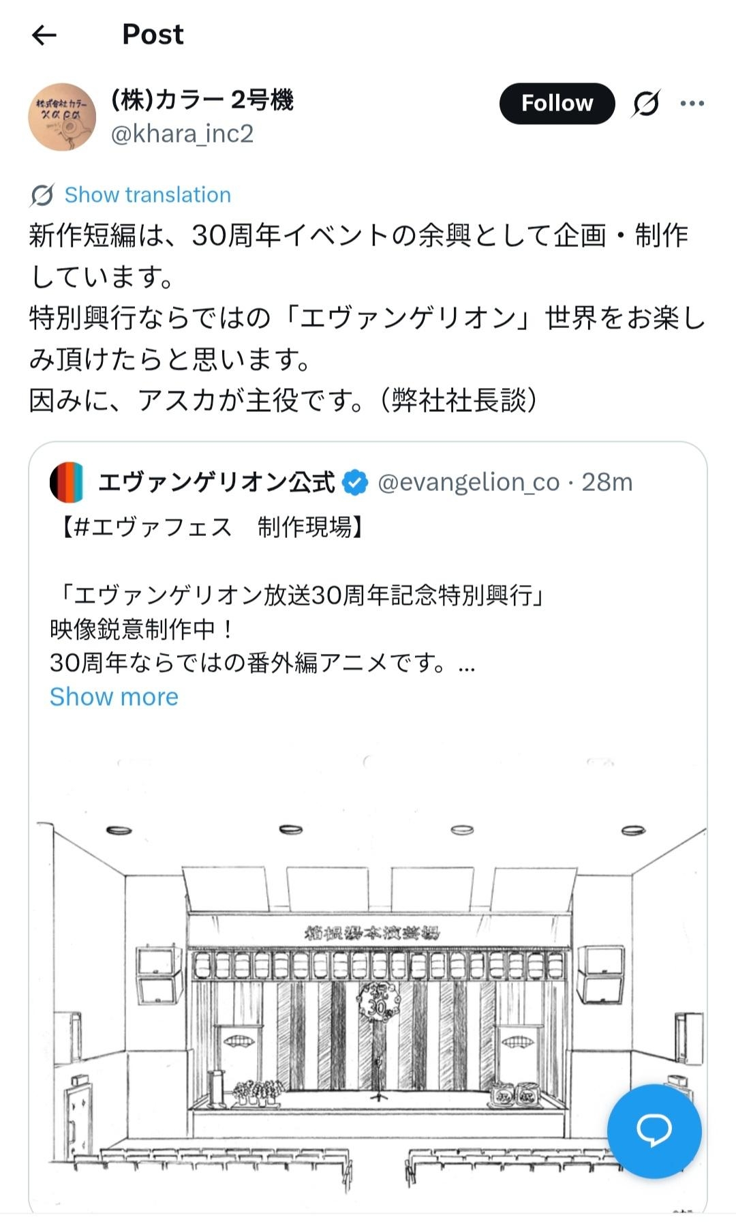Tap the quoted account name エヴァンゲリオン公式
Viewport: 736px width, 1222px height.
pyautogui.click(x=216, y=482)
